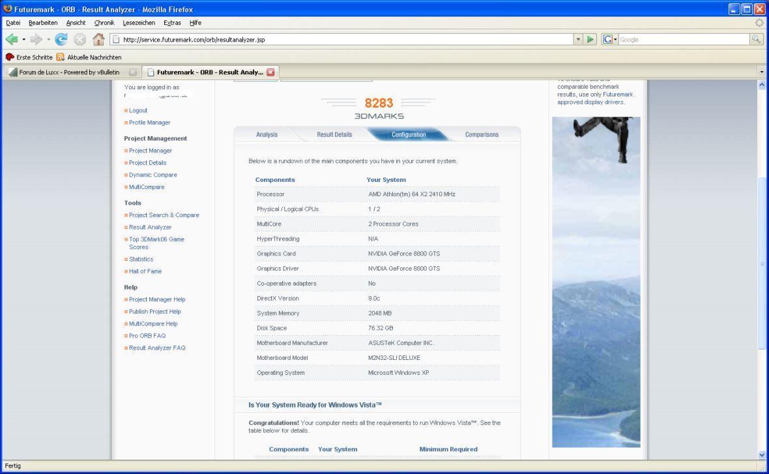Viewport: 769px width, 474px height.
Task: Click the mountain climber advertisement banner
Action: pyautogui.click(x=596, y=282)
